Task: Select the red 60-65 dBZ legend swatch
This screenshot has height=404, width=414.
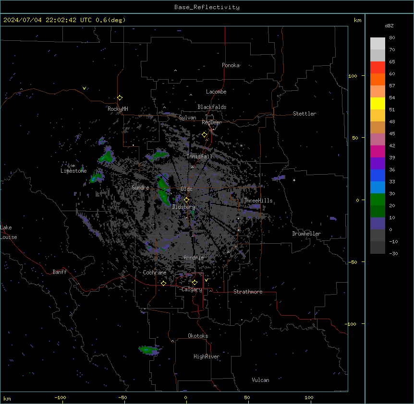Action: coord(377,67)
